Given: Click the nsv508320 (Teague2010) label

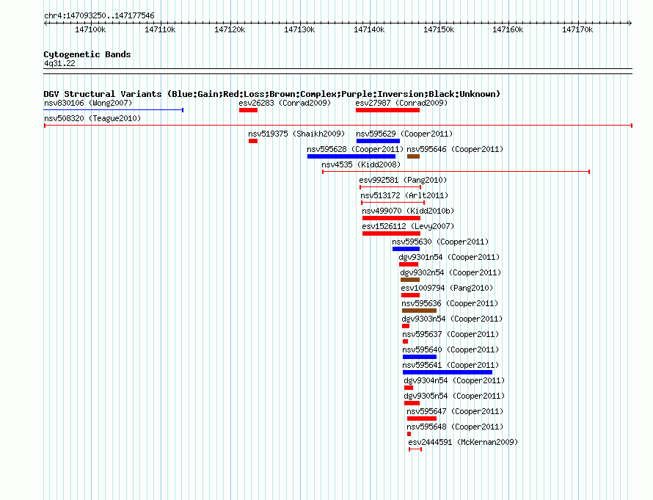Looking at the screenshot, I should click(92, 118).
